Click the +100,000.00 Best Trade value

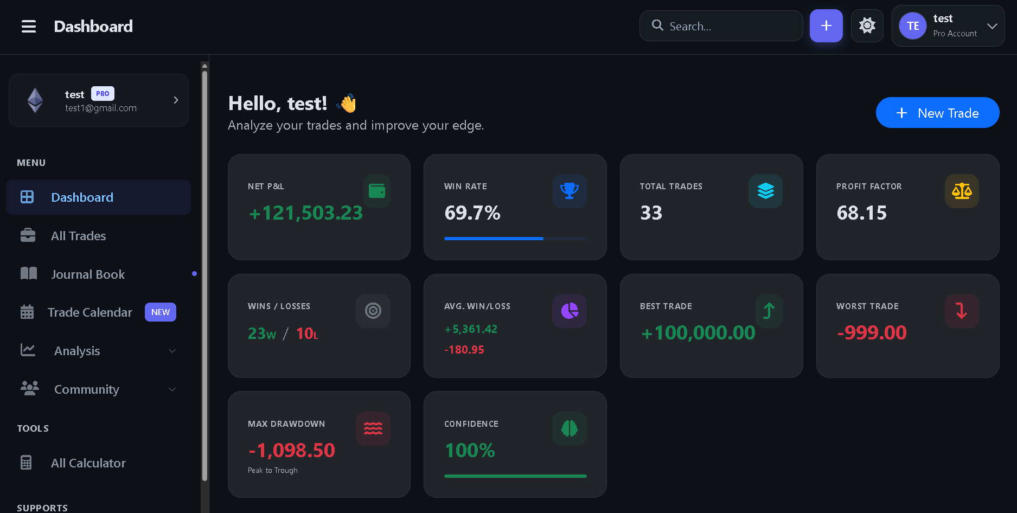pyautogui.click(x=698, y=332)
